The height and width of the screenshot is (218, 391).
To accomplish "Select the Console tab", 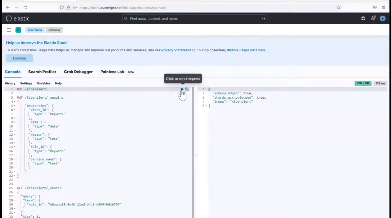I will point(13,72).
